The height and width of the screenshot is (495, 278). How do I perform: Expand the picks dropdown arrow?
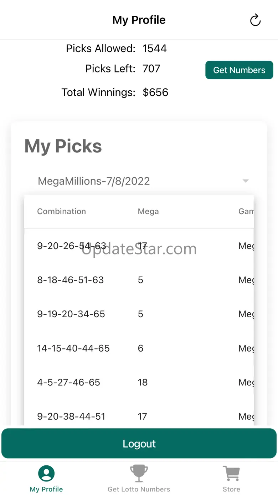(246, 181)
